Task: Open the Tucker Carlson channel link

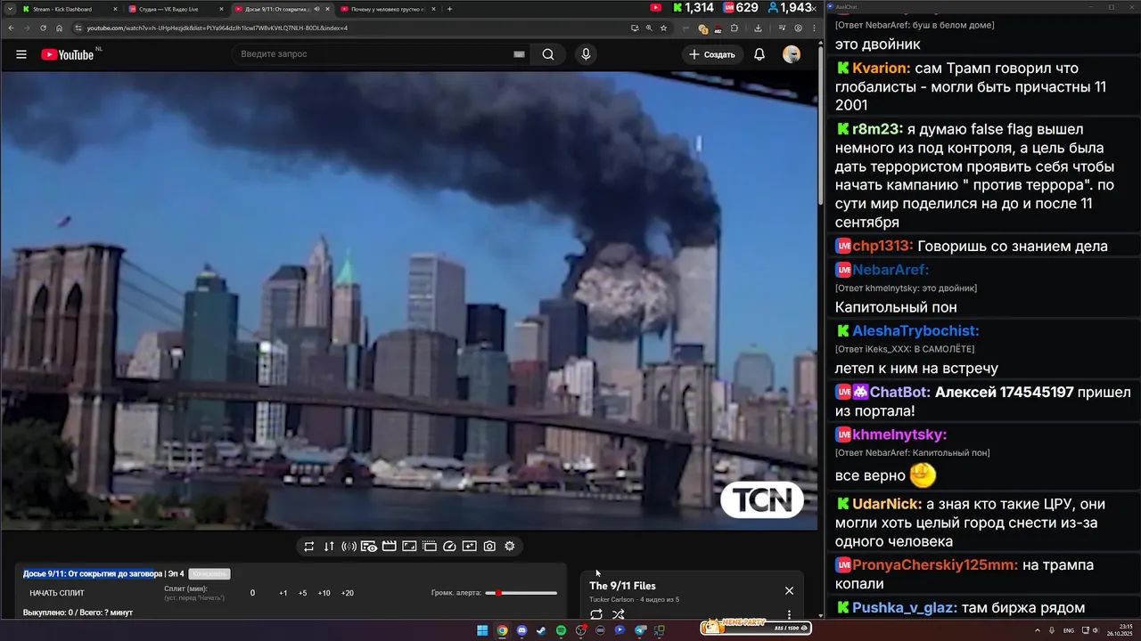Action: [612, 600]
